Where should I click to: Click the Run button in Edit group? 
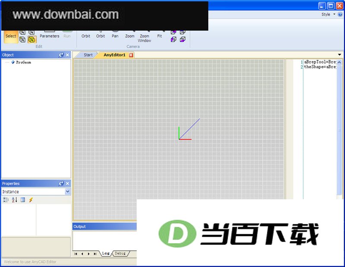(67, 36)
